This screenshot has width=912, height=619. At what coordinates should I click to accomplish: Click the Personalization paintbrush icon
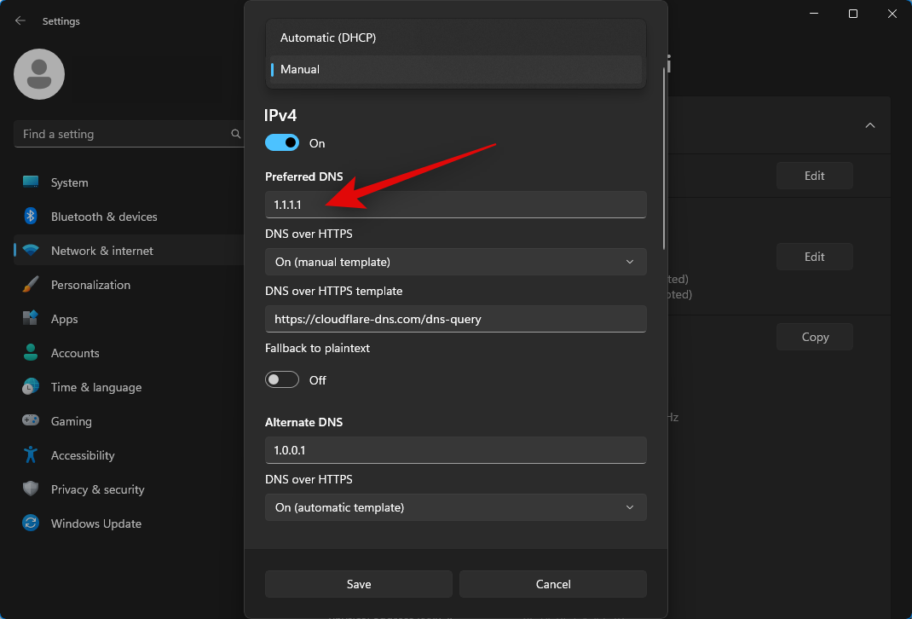click(x=31, y=285)
